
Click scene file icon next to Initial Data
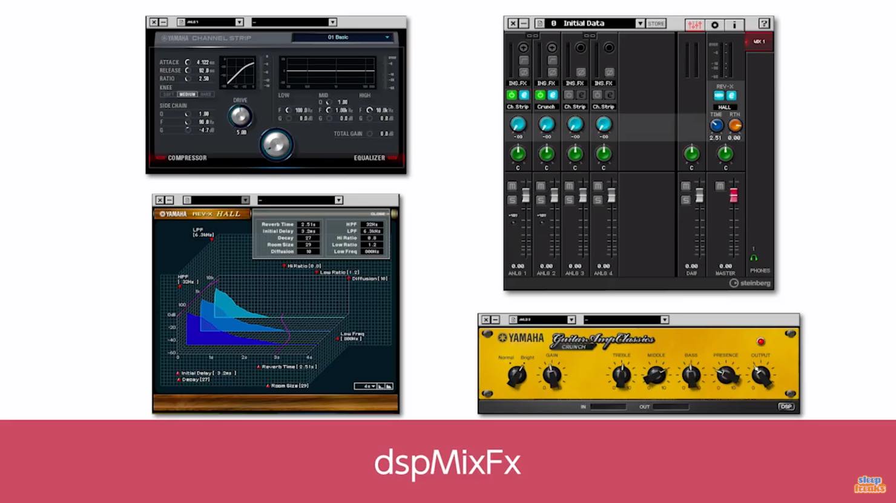click(539, 24)
